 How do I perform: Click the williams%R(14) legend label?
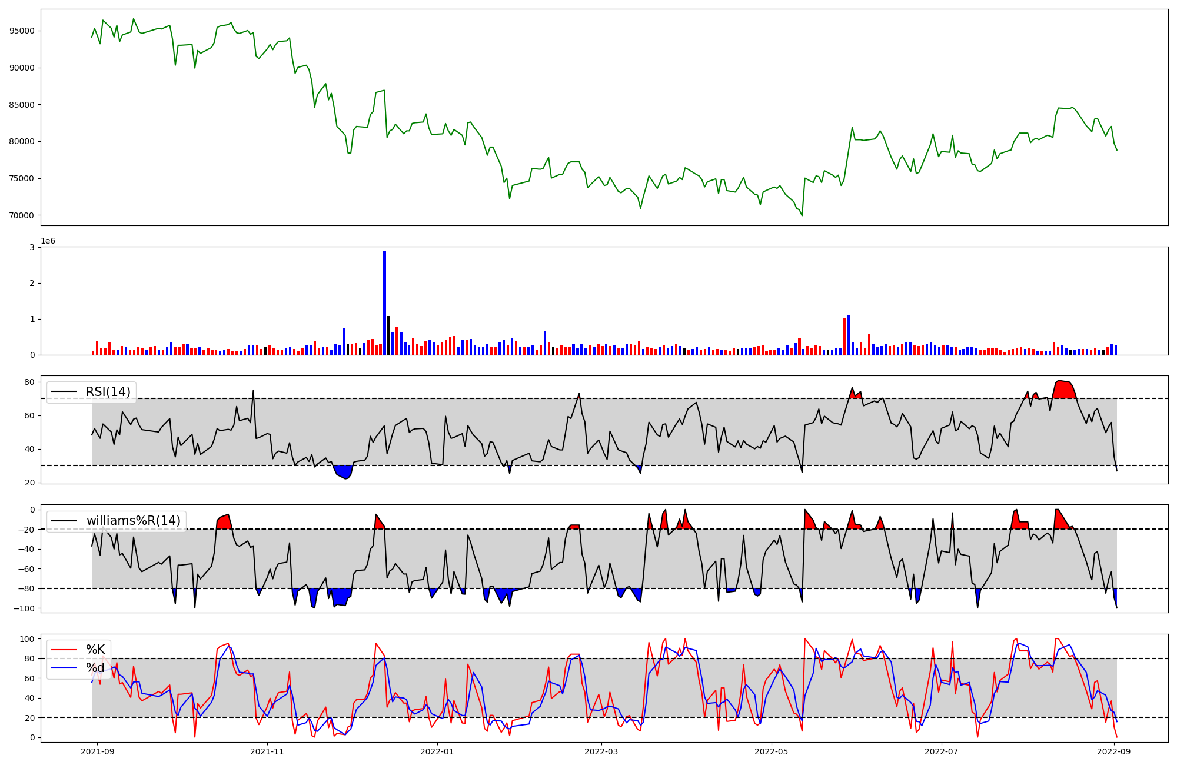coord(133,521)
